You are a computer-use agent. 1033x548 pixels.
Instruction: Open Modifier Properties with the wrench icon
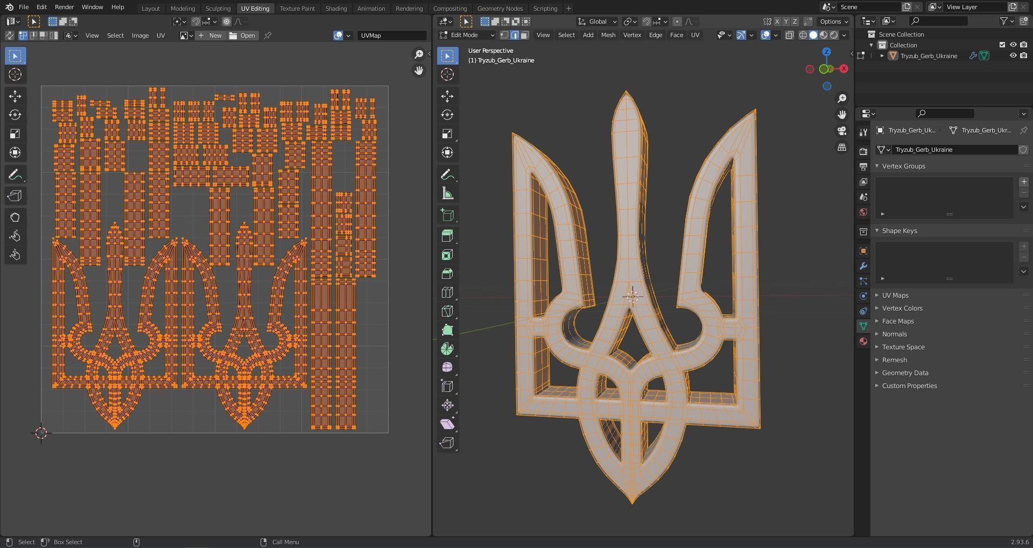(863, 266)
